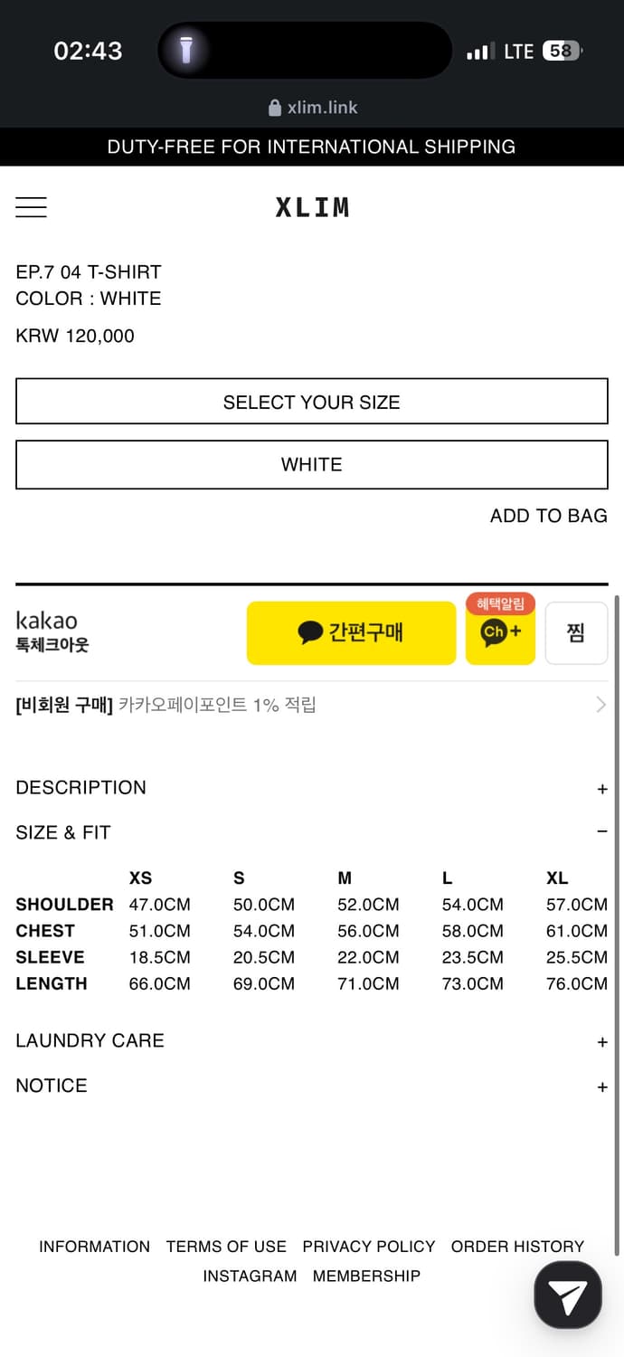Tap the flashlight indicator in status bar

(186, 51)
